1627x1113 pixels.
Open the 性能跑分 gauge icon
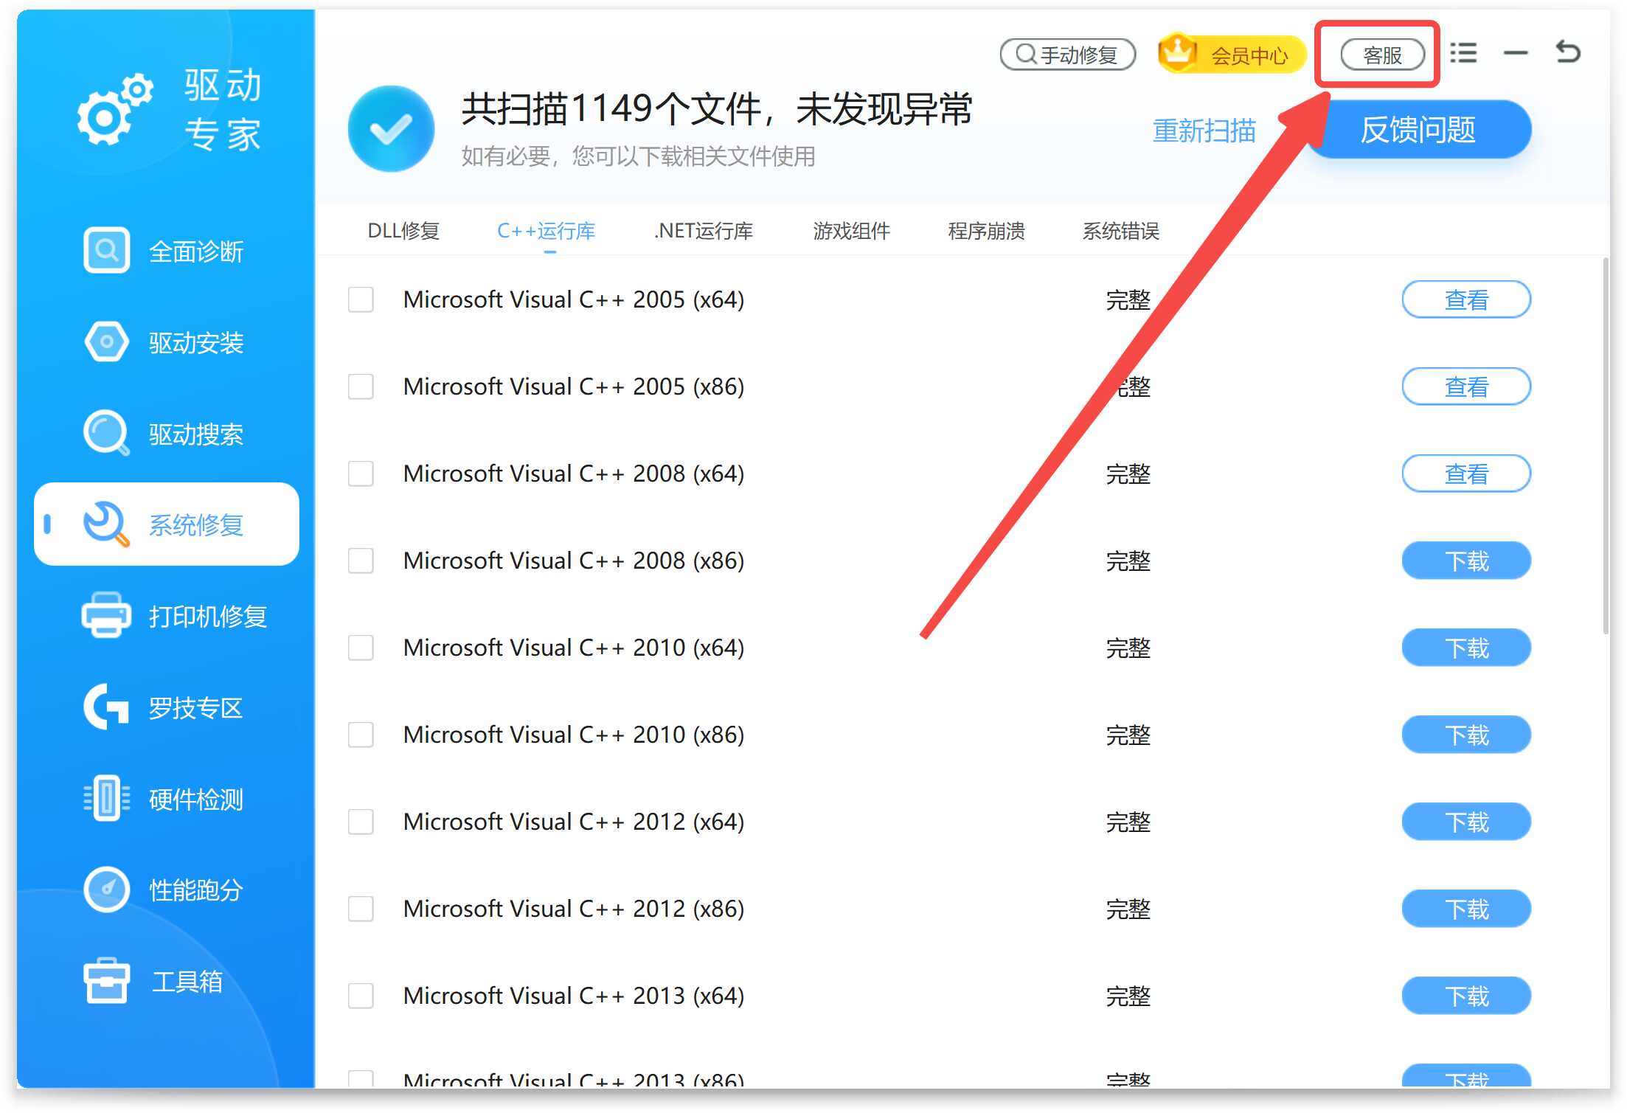(x=106, y=890)
